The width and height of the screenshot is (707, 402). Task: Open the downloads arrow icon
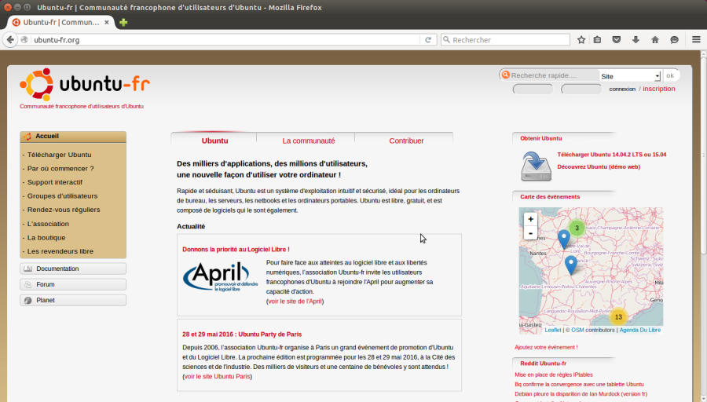coord(636,40)
